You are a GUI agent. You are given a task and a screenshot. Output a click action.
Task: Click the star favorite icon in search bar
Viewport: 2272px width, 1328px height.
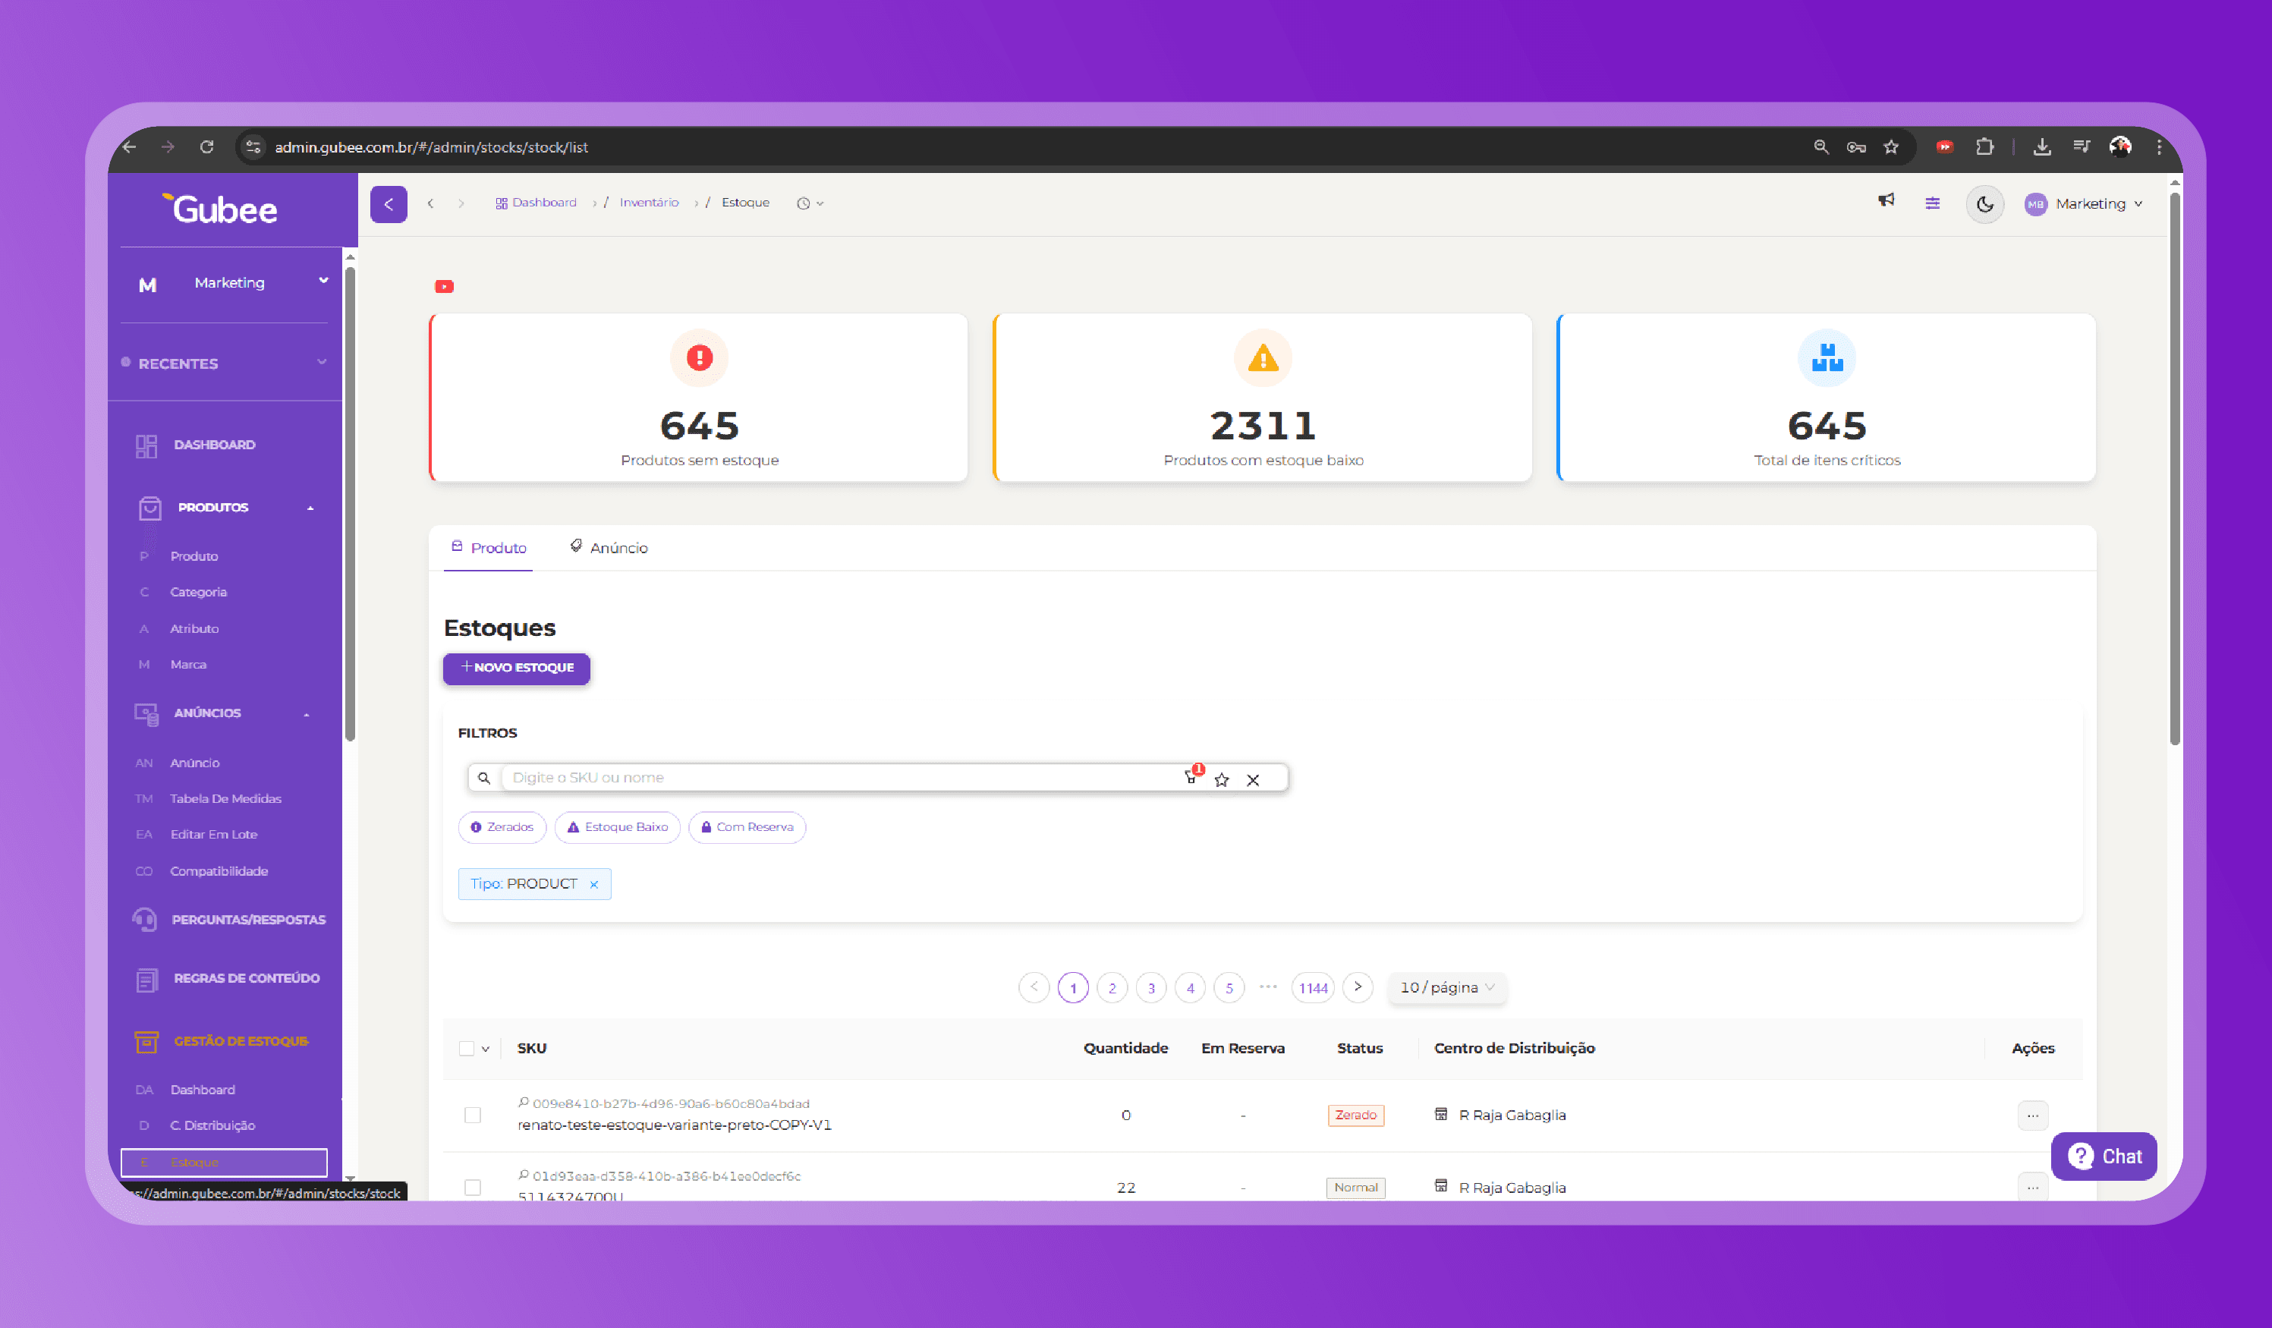[1221, 779]
